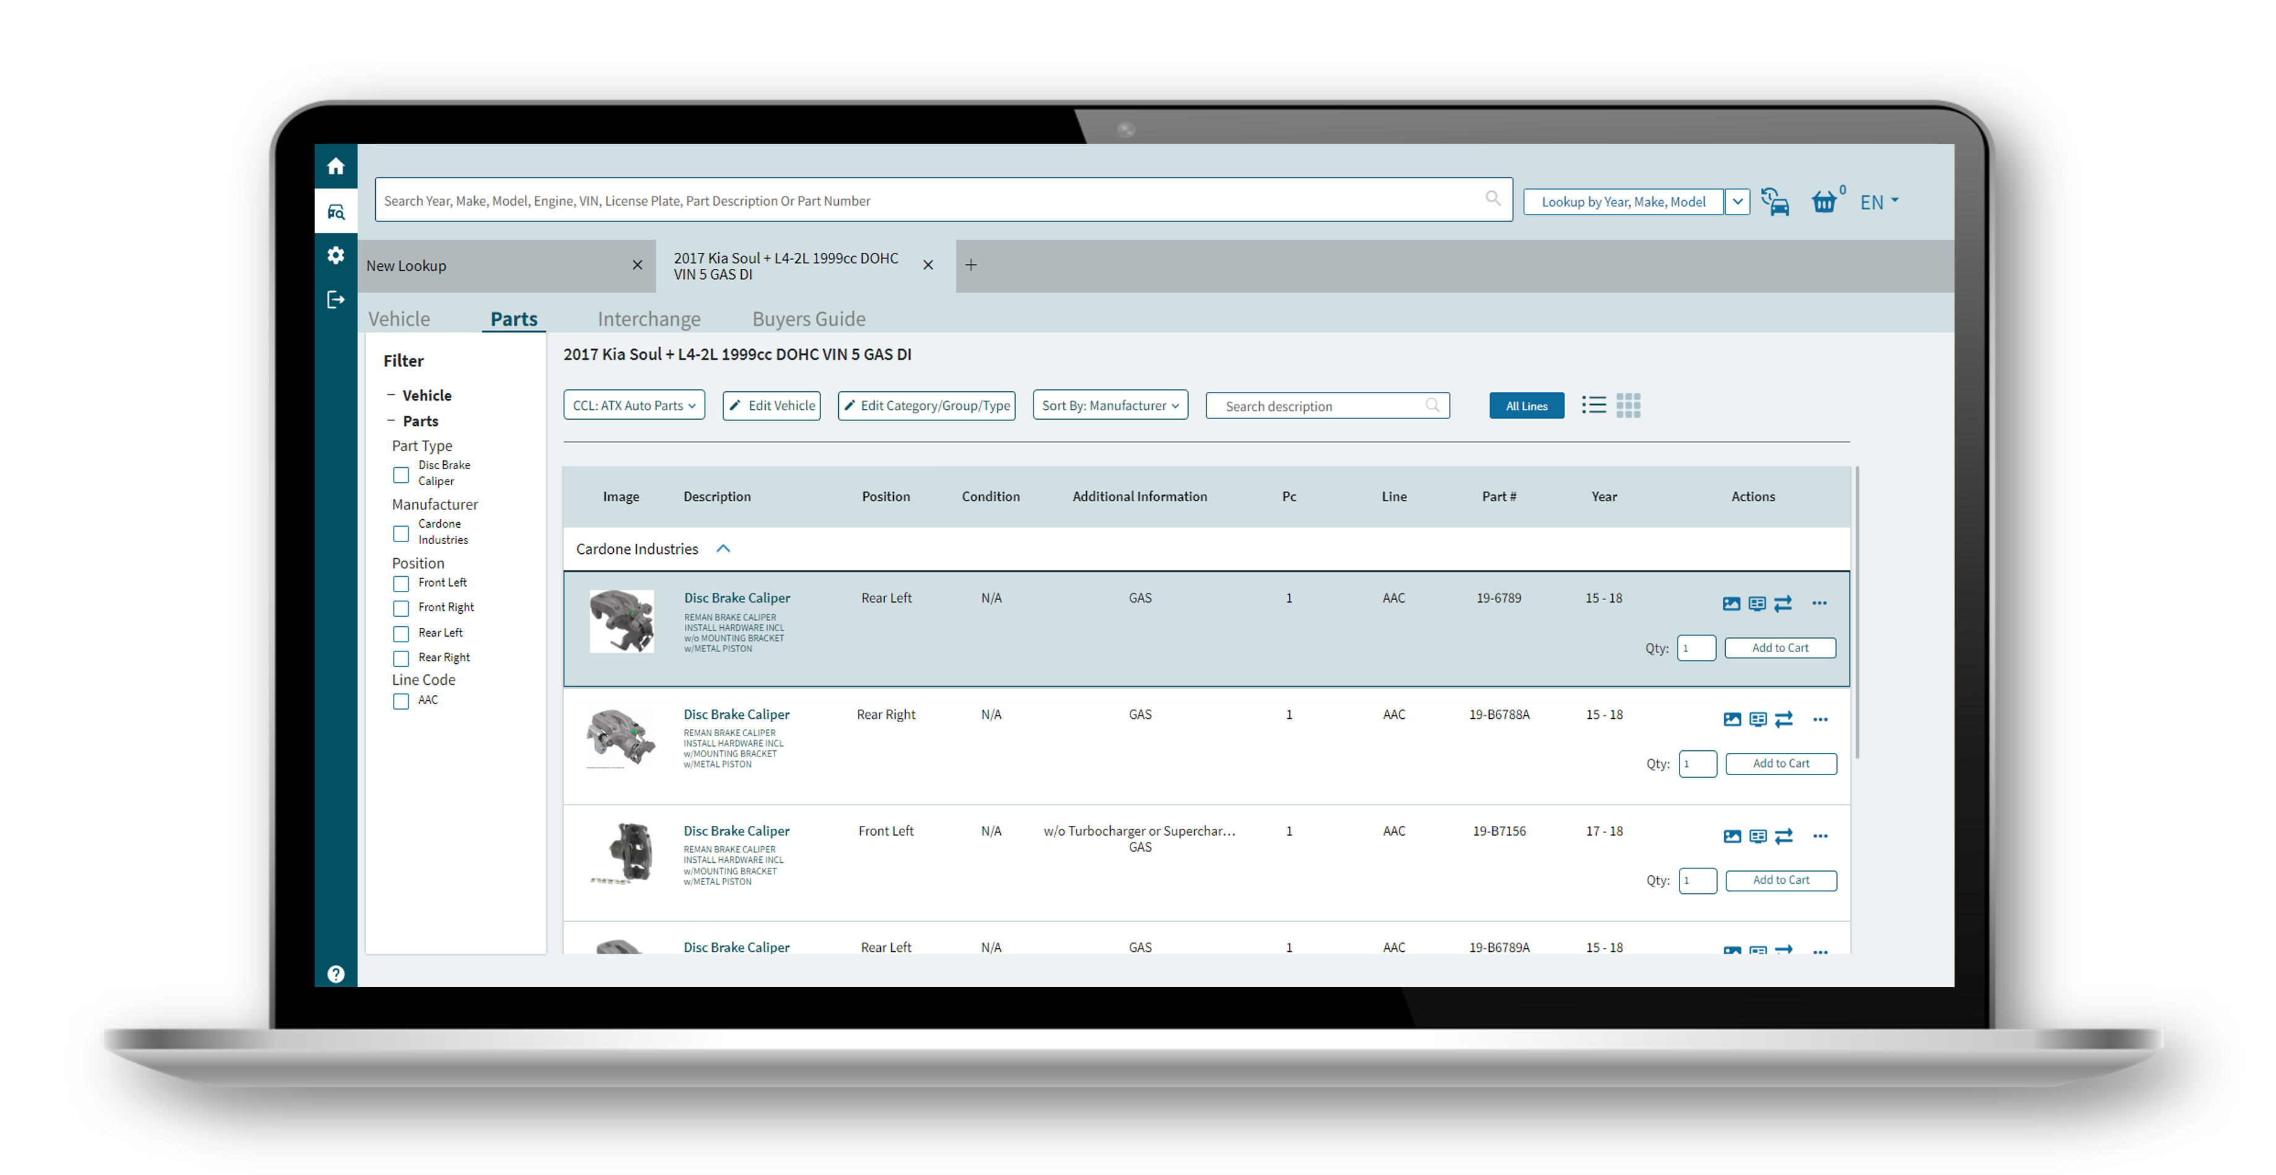The width and height of the screenshot is (2276, 1175).
Task: Collapse the Cardone Industries group
Action: (x=724, y=549)
